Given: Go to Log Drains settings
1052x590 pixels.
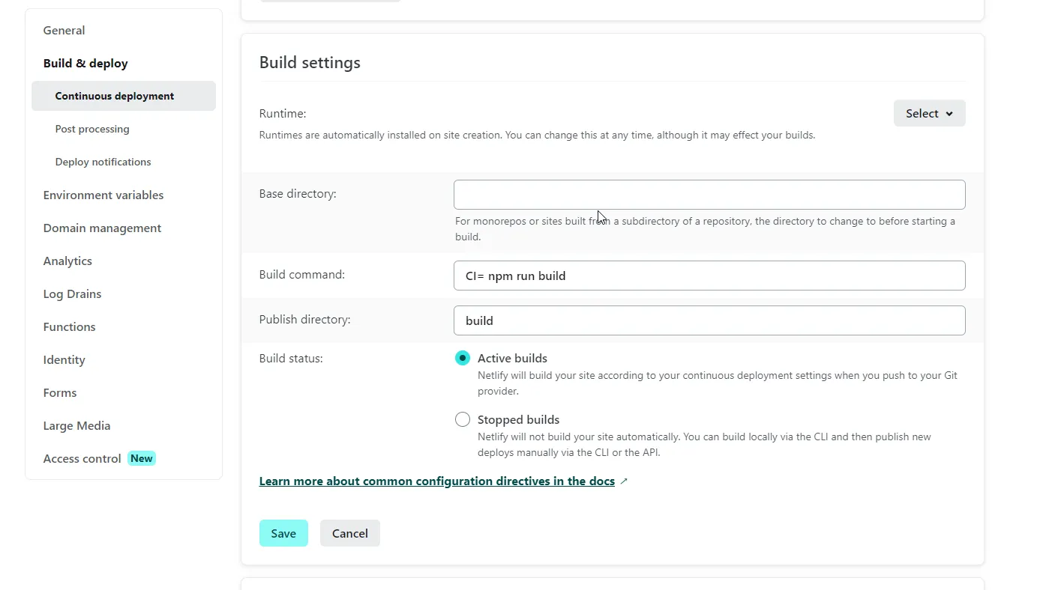Looking at the screenshot, I should click(72, 294).
